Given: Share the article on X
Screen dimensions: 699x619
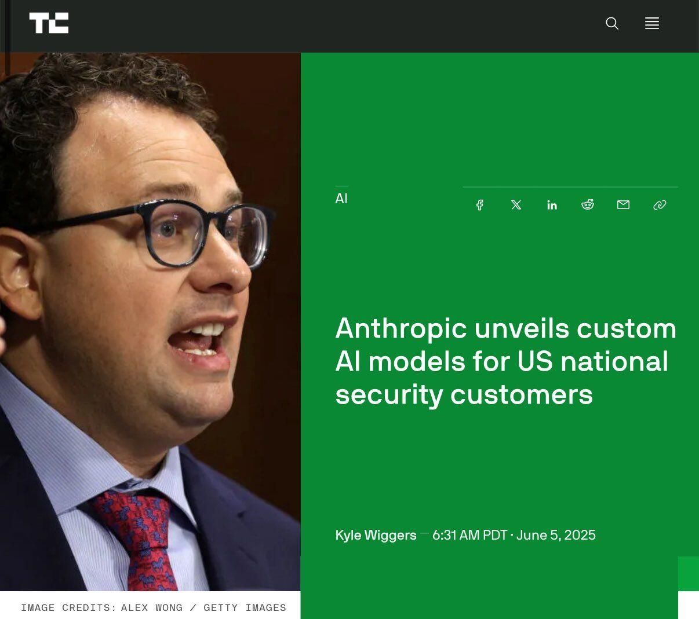Looking at the screenshot, I should 516,205.
